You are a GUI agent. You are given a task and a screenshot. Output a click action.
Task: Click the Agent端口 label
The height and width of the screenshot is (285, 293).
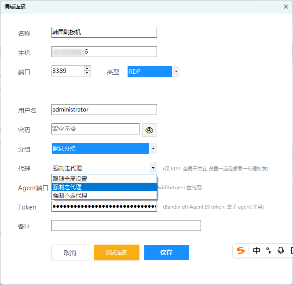(33, 188)
